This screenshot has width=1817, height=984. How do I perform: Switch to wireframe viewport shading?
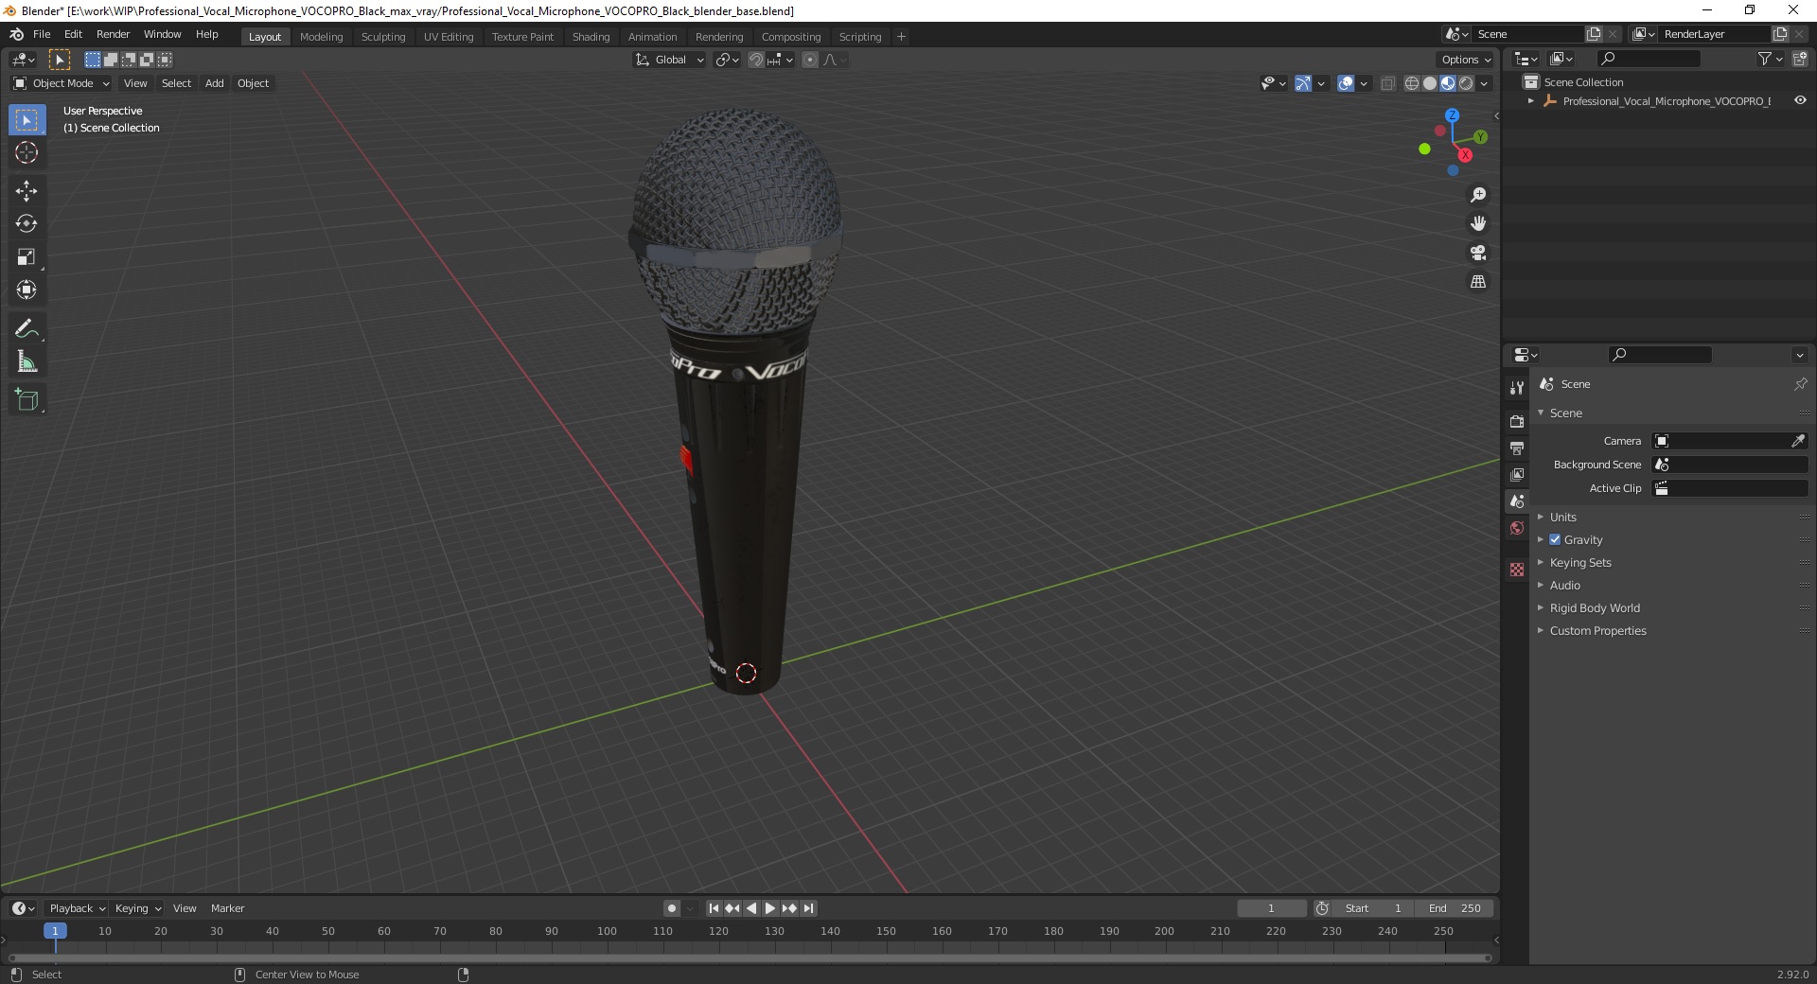click(1412, 83)
